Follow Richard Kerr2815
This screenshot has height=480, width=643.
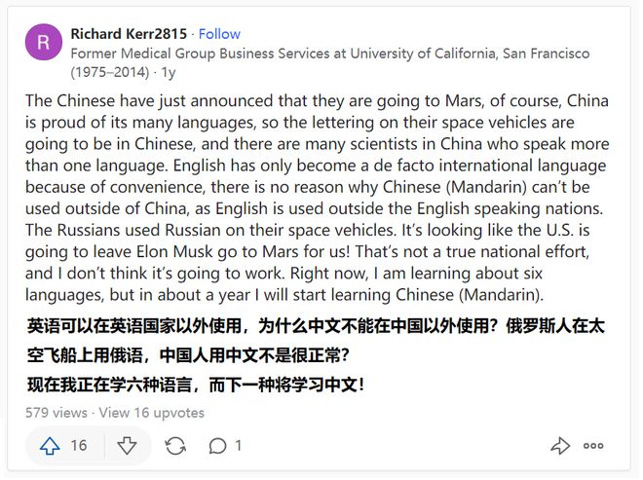pyautogui.click(x=219, y=34)
